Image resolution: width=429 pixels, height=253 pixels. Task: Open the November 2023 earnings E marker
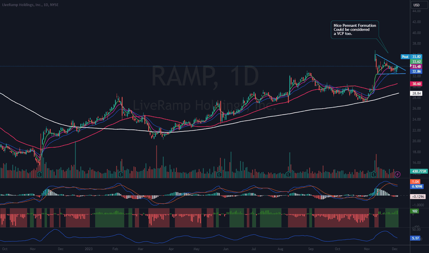pyautogui.click(x=374, y=174)
